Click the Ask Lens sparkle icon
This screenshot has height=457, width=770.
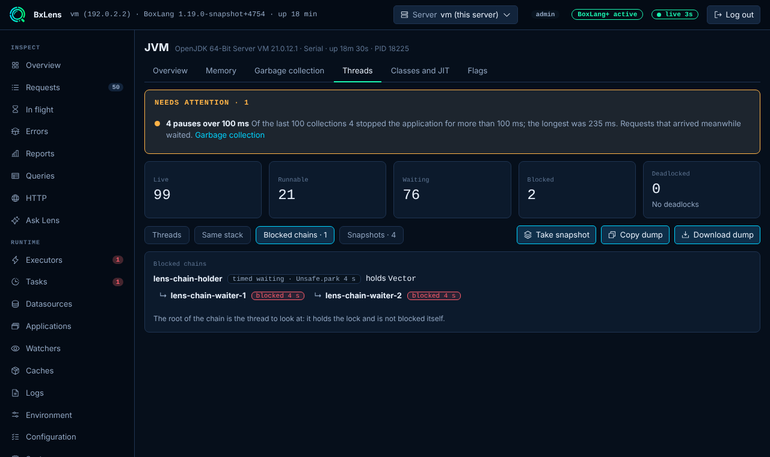point(16,220)
